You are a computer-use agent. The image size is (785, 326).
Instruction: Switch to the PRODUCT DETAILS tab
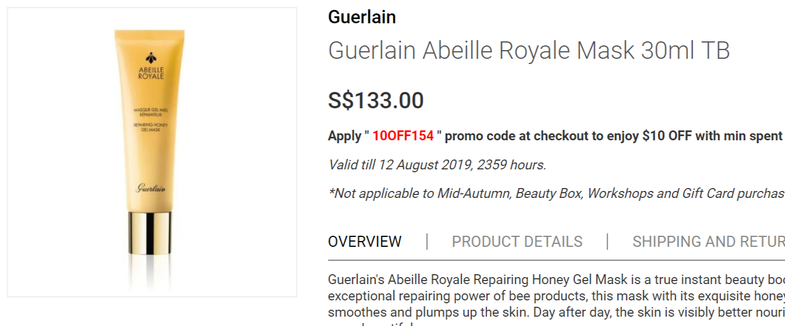point(517,242)
